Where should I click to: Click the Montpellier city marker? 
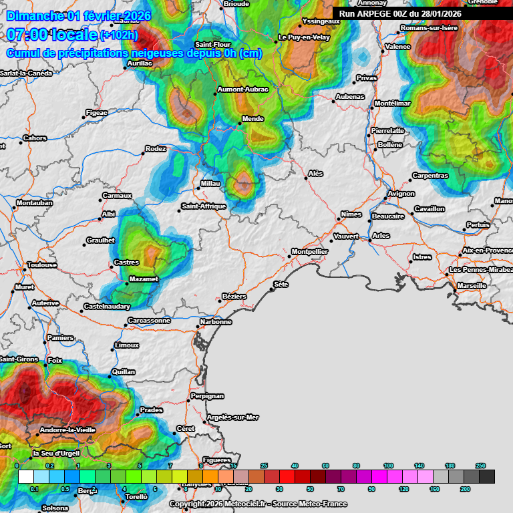289,256
